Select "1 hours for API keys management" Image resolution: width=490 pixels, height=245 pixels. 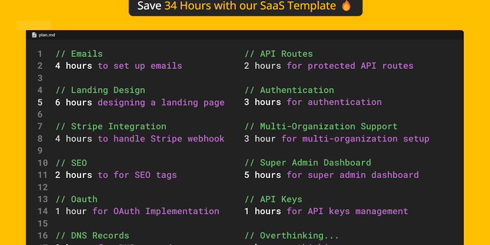pyautogui.click(x=326, y=211)
